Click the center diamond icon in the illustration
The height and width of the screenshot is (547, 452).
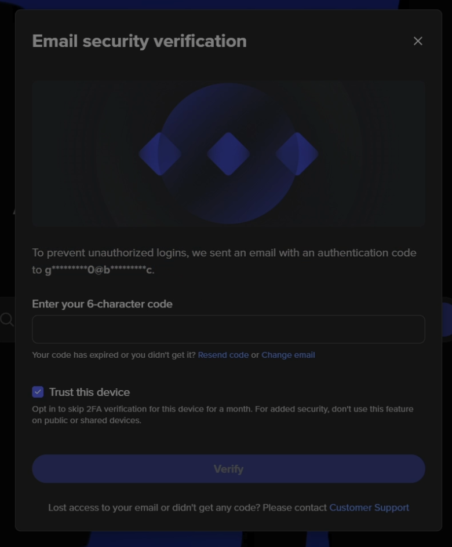[x=228, y=154]
